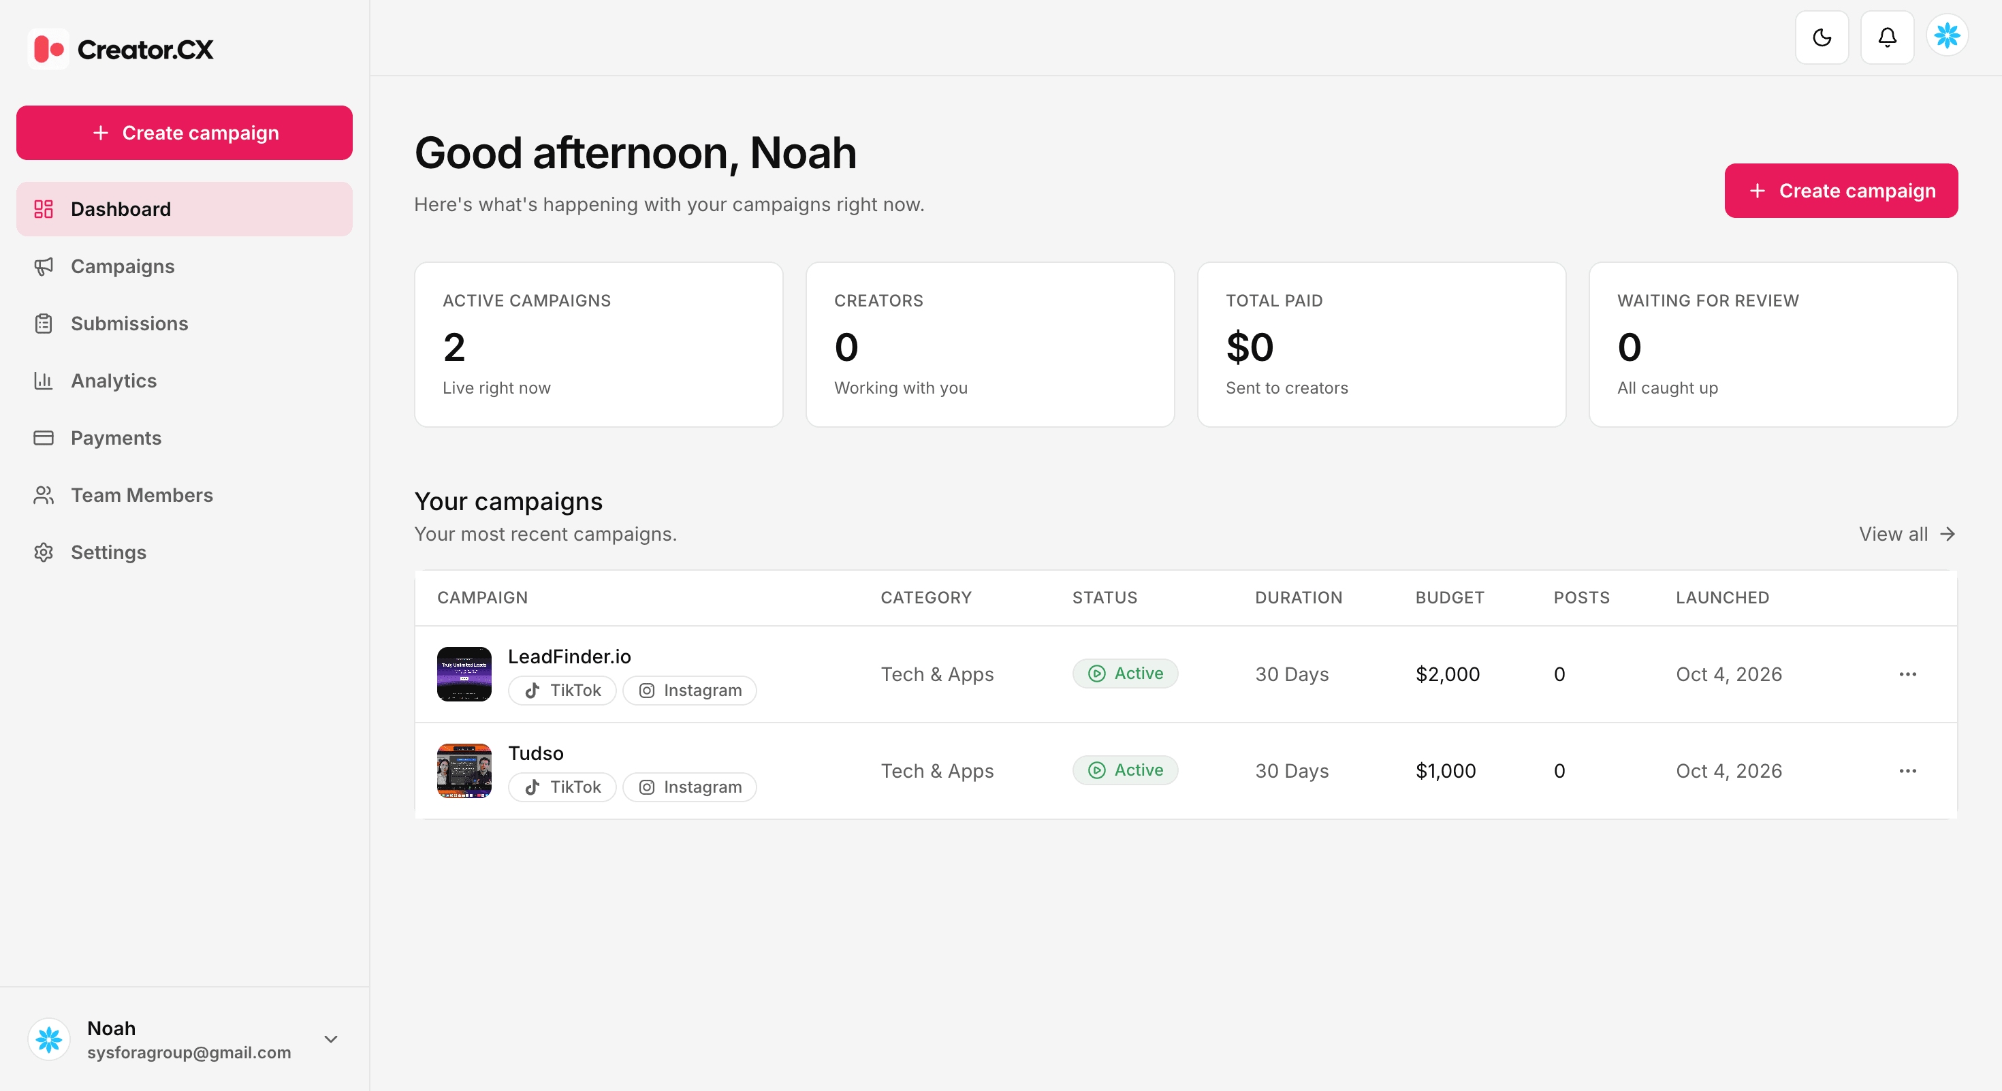Click the BUDGET column header
Screen dimensions: 2002x1091
(x=1450, y=597)
